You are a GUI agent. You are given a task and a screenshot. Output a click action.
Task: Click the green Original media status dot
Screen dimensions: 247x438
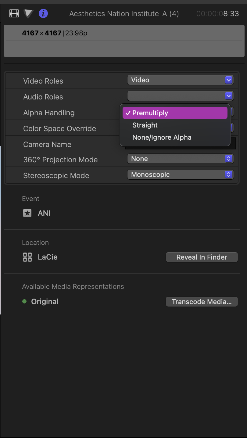(24, 301)
